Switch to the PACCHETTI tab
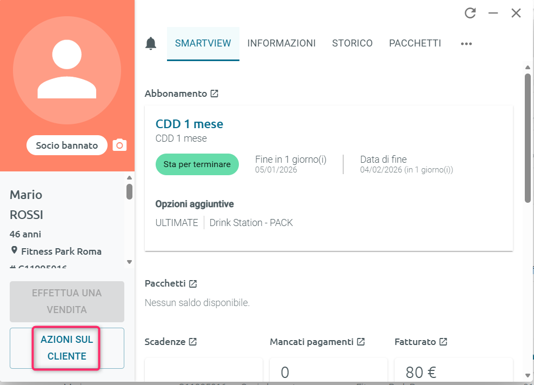The width and height of the screenshot is (534, 385). [x=415, y=44]
